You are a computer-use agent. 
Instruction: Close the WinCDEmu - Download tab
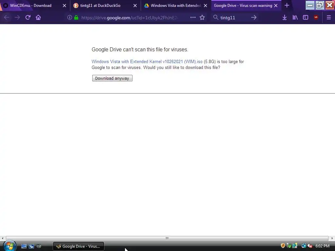[64, 6]
